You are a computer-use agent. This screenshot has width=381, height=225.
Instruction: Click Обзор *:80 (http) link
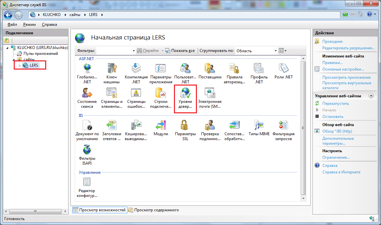click(x=337, y=131)
